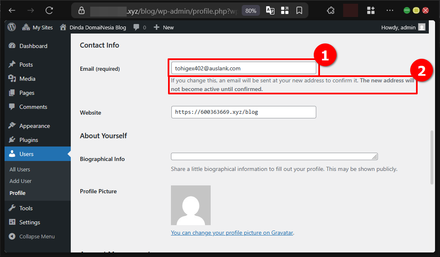Open the Appearance menu
Viewport: 440px width, 257px height.
point(34,126)
